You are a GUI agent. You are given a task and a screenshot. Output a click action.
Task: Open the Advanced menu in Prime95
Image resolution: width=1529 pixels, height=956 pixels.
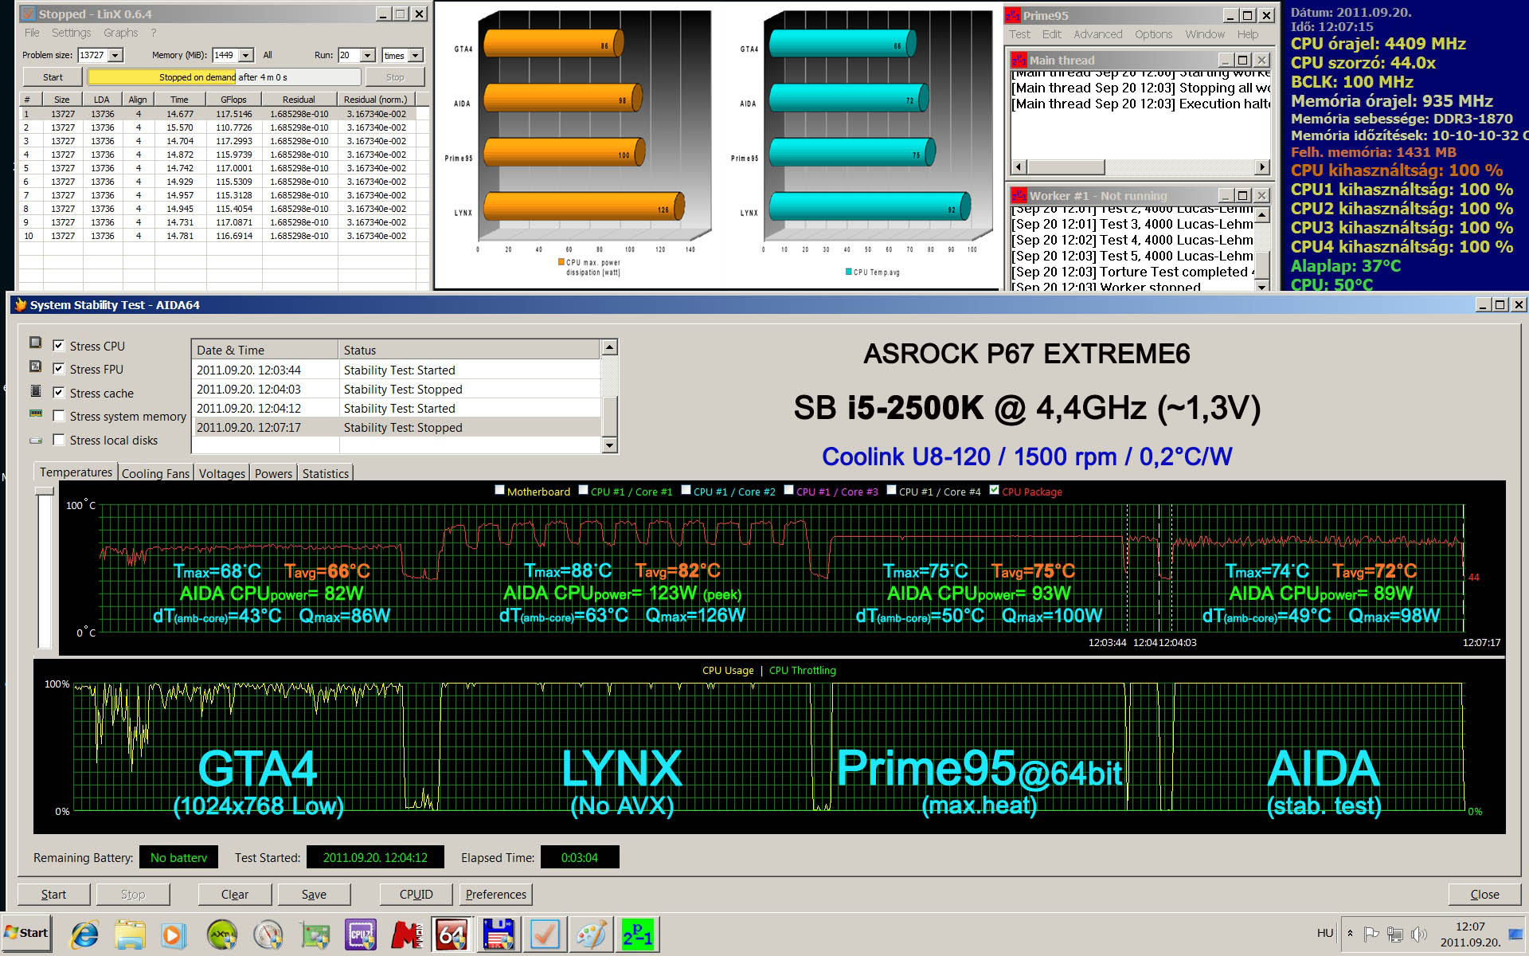tap(1097, 34)
